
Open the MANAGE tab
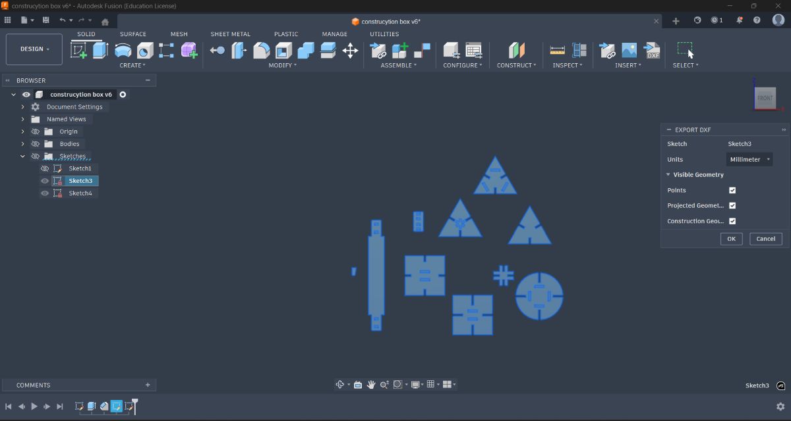point(334,34)
